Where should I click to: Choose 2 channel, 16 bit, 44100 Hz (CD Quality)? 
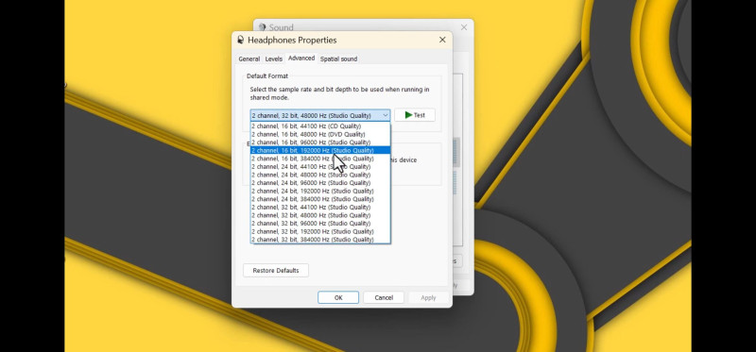[320, 126]
